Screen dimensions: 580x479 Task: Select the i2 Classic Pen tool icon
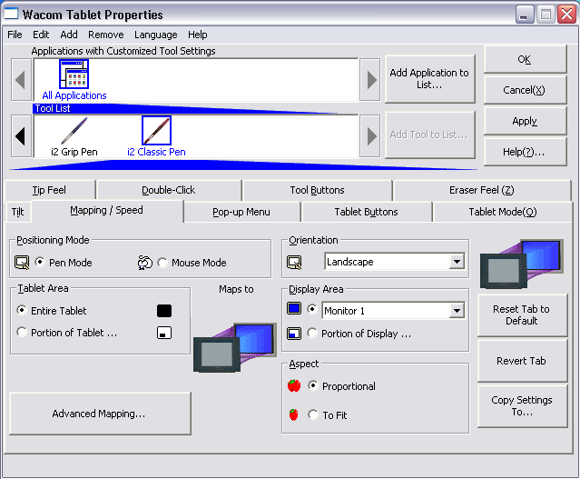[x=156, y=131]
